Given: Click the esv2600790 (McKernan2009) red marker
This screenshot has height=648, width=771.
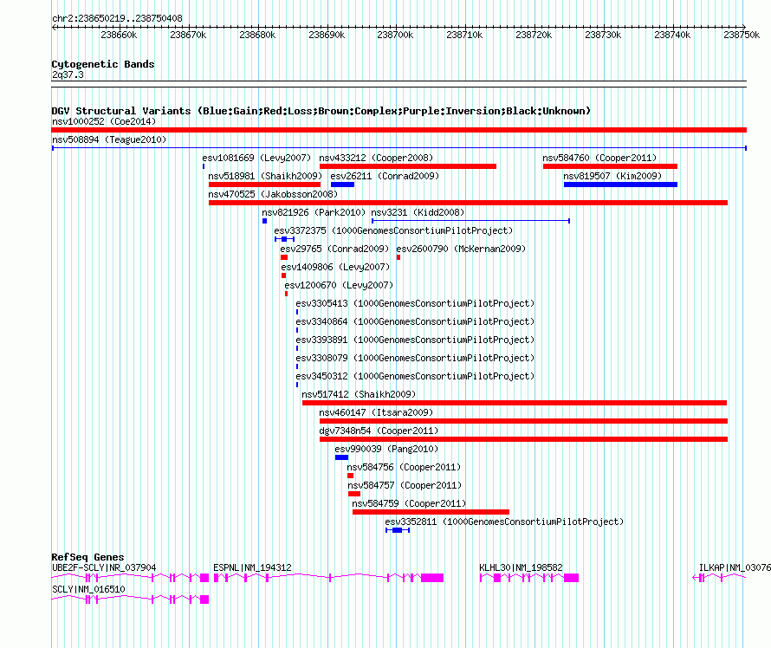Looking at the screenshot, I should coord(398,257).
